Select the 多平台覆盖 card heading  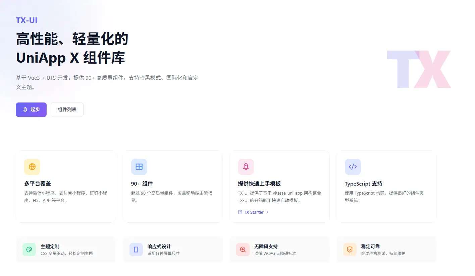pos(38,184)
